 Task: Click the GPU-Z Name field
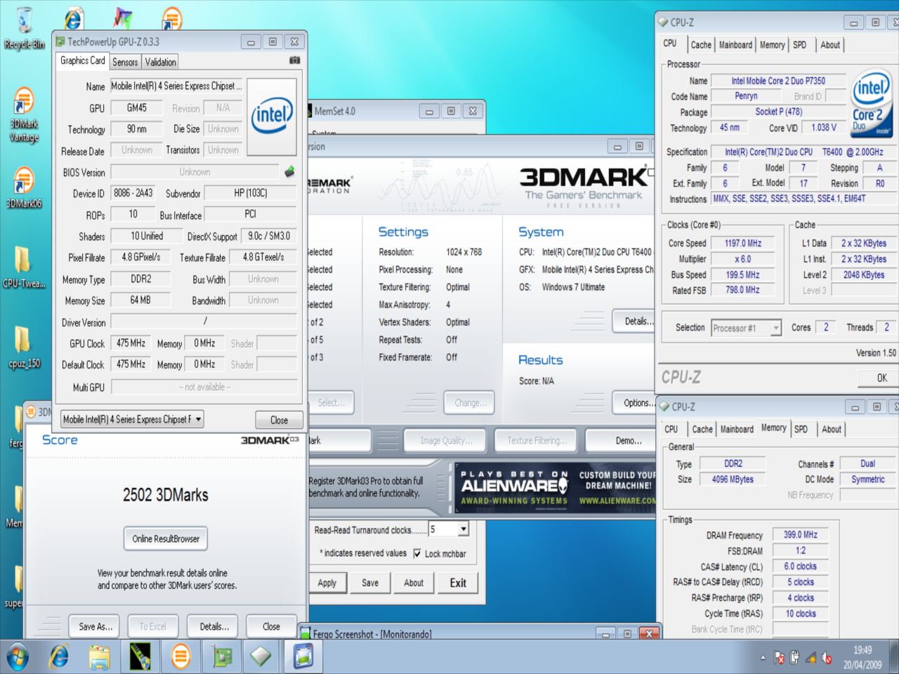[176, 86]
